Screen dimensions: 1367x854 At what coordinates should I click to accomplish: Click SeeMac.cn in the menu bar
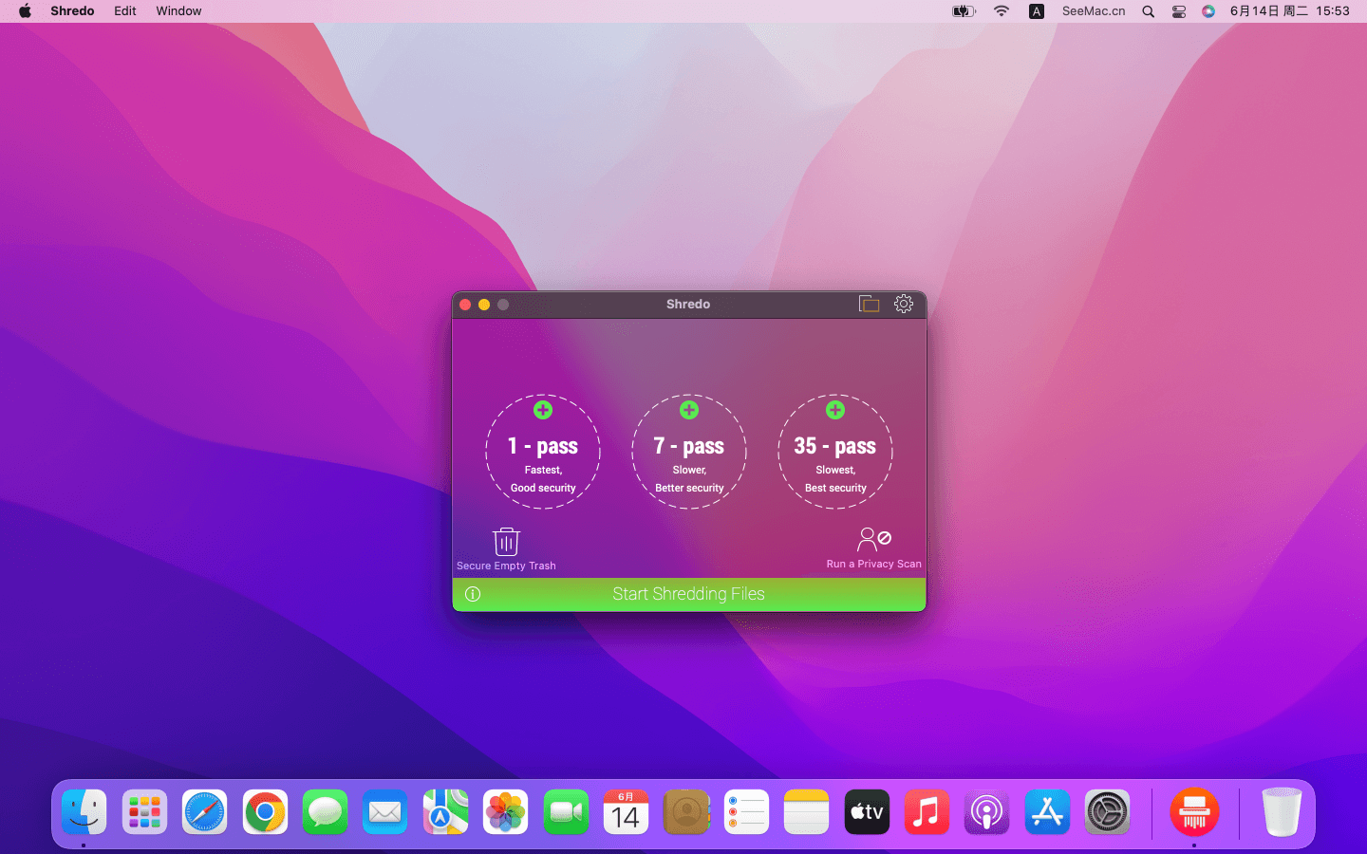point(1094,11)
